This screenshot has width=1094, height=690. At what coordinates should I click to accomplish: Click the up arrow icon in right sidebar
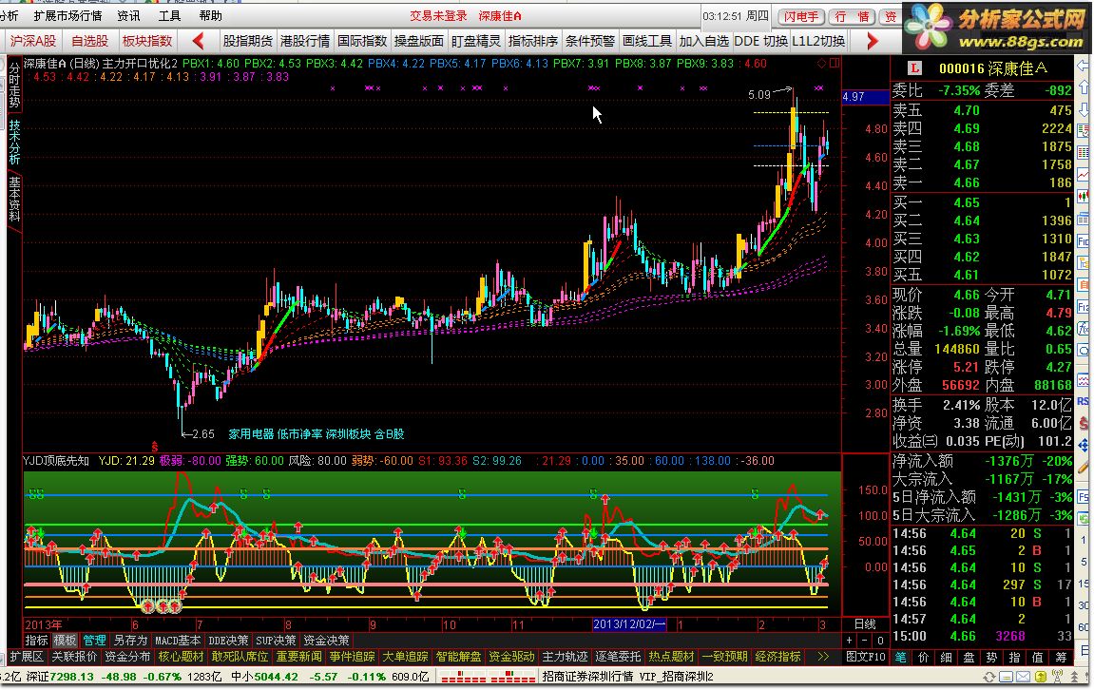point(1083,88)
